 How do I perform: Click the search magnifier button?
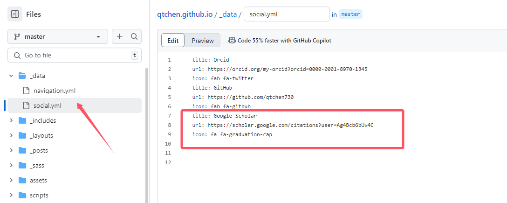click(x=134, y=36)
